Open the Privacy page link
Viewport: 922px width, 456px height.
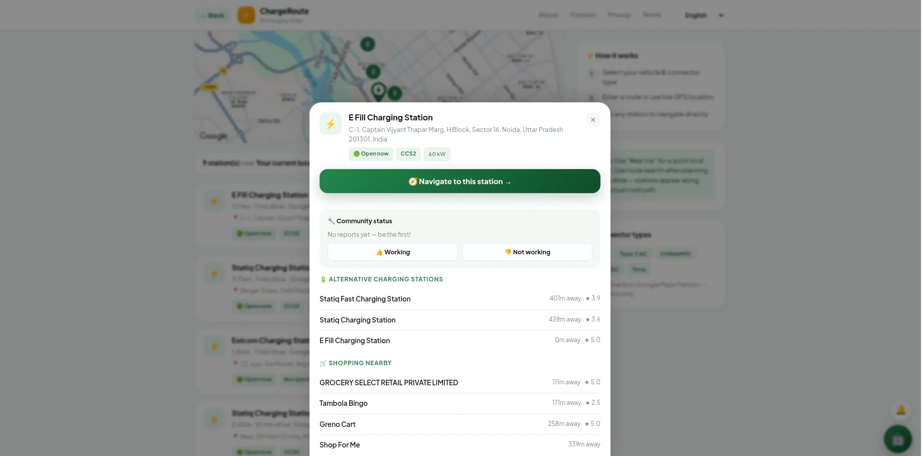(619, 15)
